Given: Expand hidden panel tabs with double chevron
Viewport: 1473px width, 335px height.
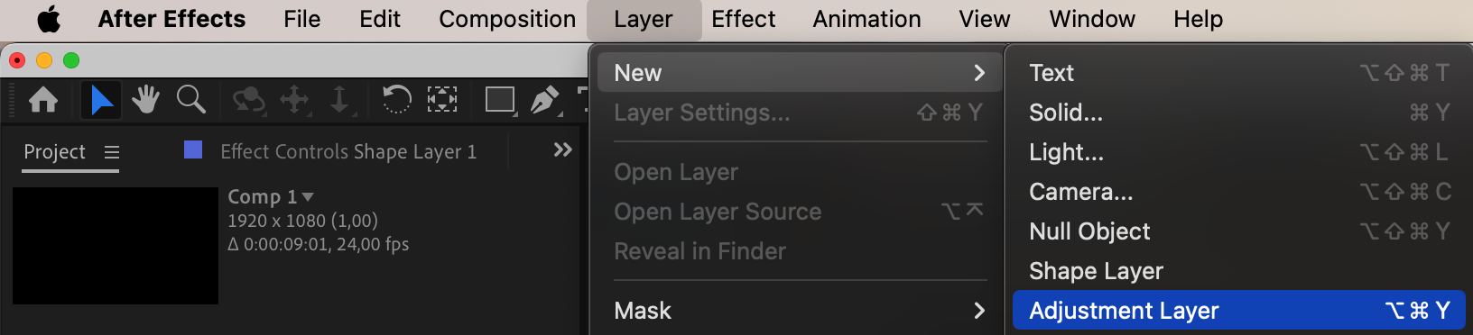Looking at the screenshot, I should click(x=563, y=149).
